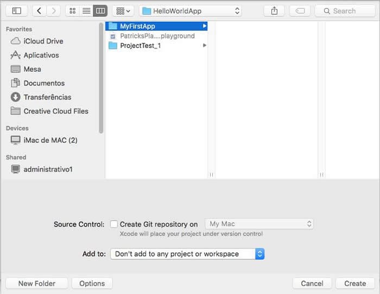Go forward with the right arrow
The image size is (380, 294).
coord(54,11)
